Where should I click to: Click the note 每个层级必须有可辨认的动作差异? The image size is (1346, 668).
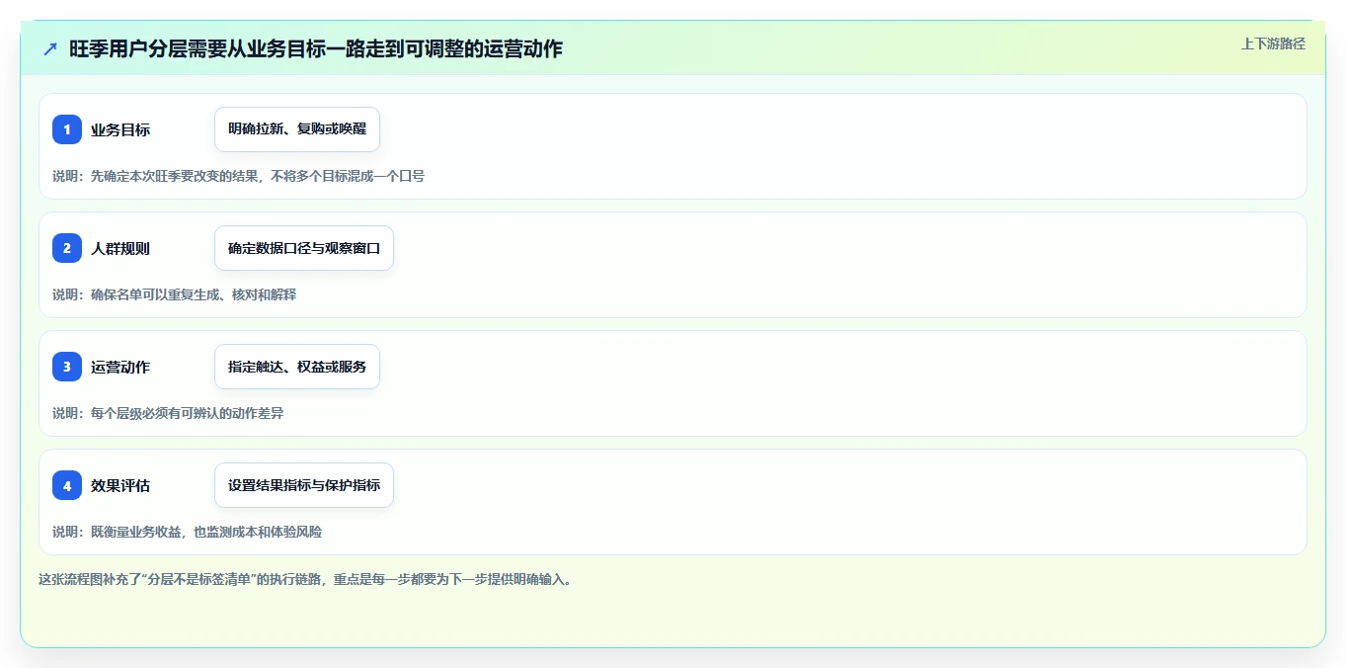[x=188, y=413]
